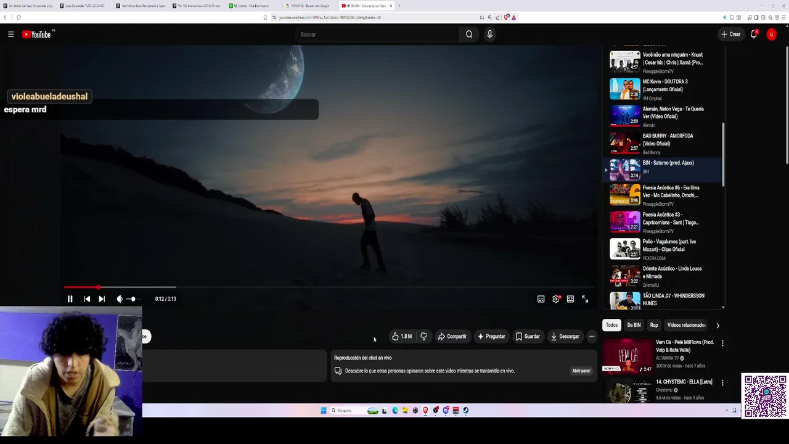This screenshot has height=444, width=789.
Task: Show more filter chips with right arrow
Action: (717, 325)
